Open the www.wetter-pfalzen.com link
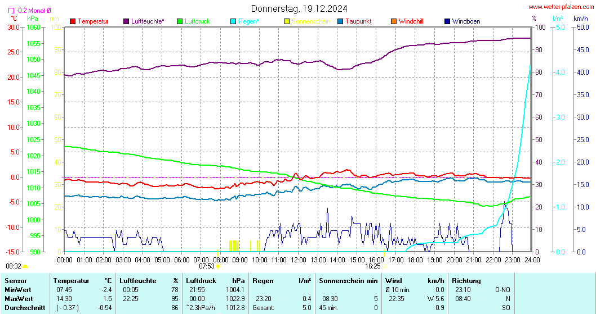The width and height of the screenshot is (596, 314). click(x=561, y=7)
